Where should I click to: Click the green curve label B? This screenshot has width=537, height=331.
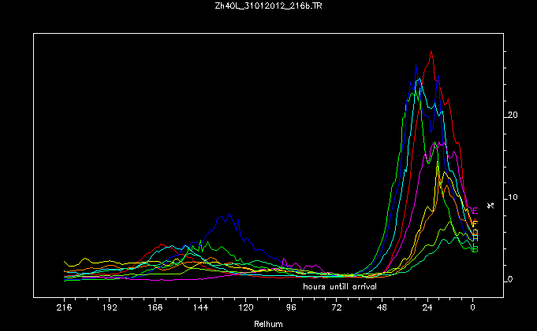click(x=475, y=249)
